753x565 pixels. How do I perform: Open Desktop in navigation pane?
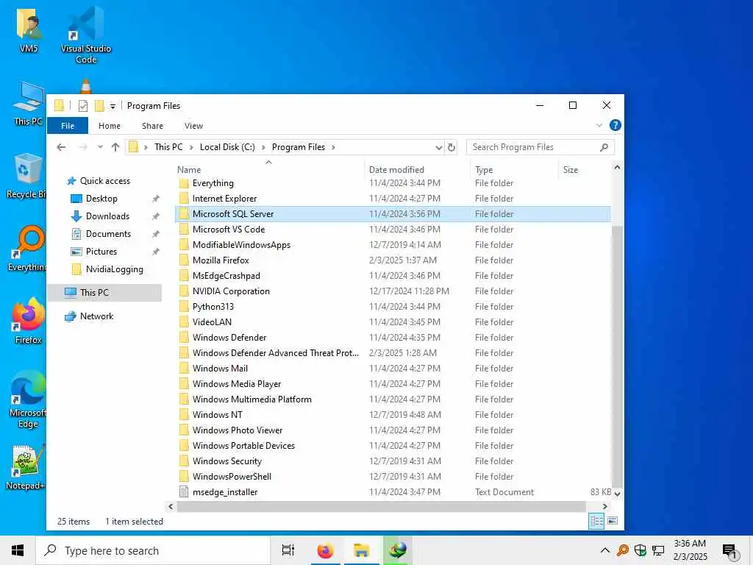pyautogui.click(x=101, y=199)
